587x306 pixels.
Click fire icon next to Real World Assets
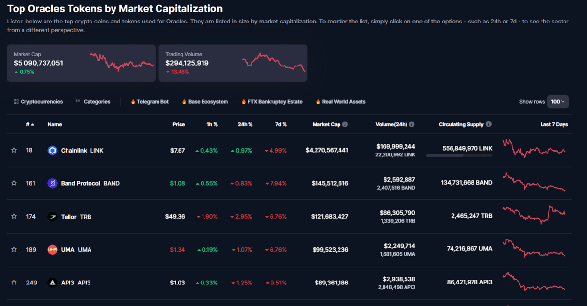tap(318, 102)
